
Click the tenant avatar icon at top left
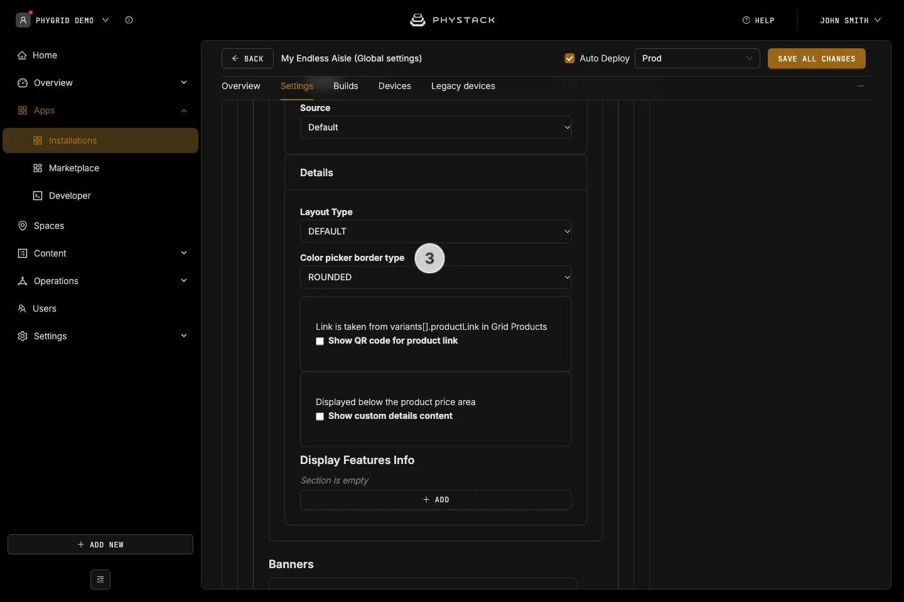click(x=23, y=20)
